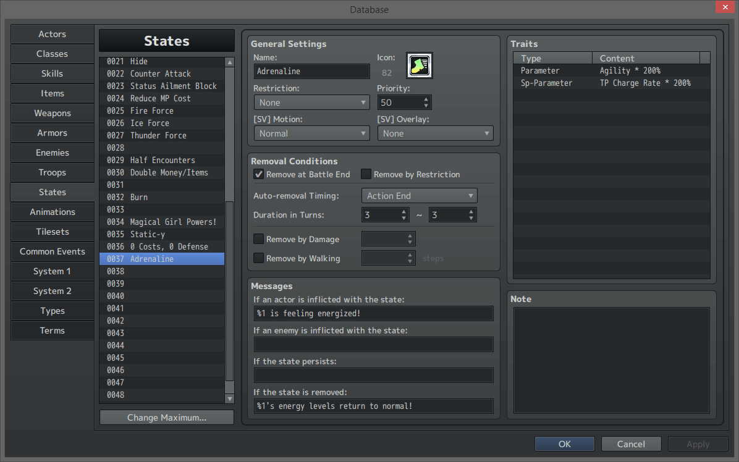The height and width of the screenshot is (462, 739).
Task: Enable Remove by Walking checkbox
Action: coord(259,258)
